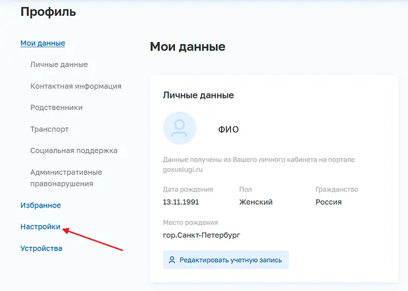The height and width of the screenshot is (291, 408).
Task: Go to Избранное in the profile menu
Action: (41, 206)
